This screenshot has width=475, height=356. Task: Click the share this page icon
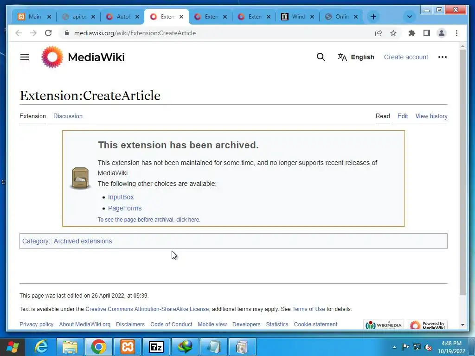(379, 33)
